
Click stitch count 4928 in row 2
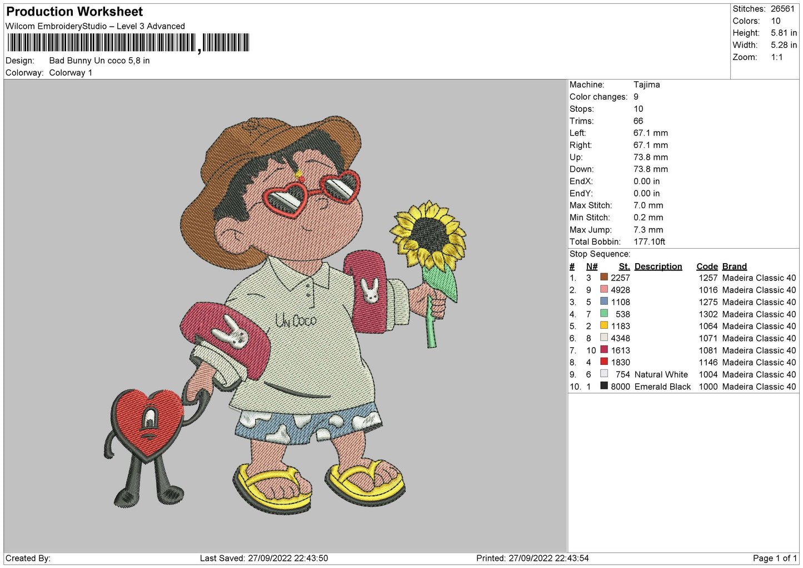click(x=620, y=290)
